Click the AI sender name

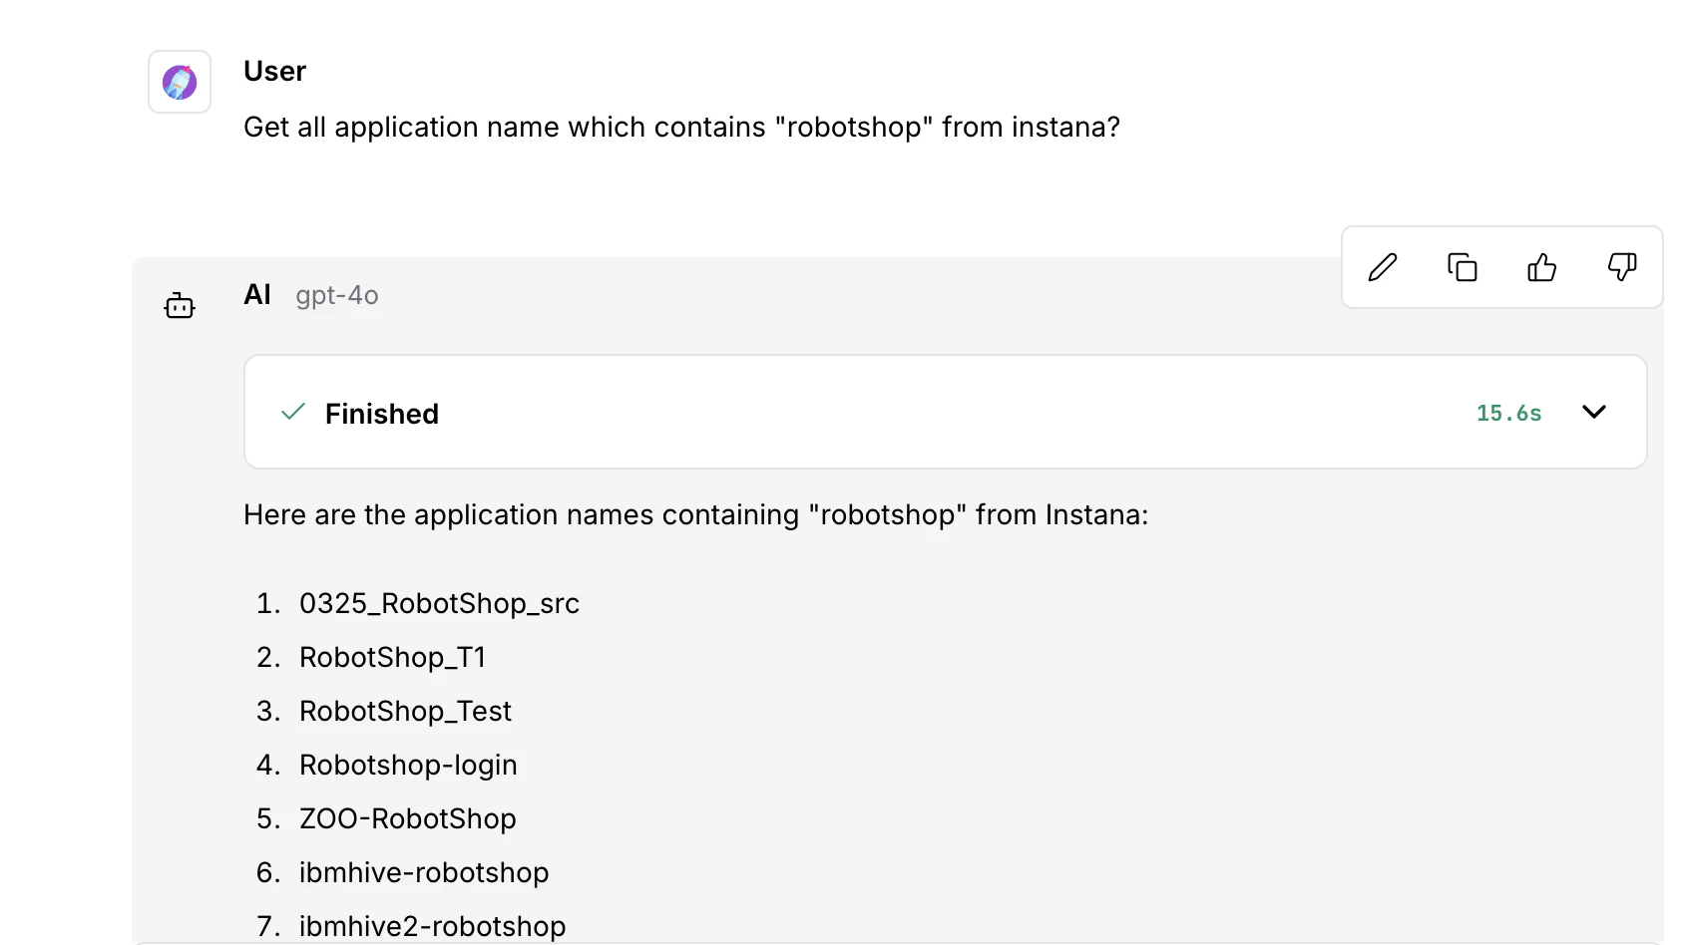257,294
